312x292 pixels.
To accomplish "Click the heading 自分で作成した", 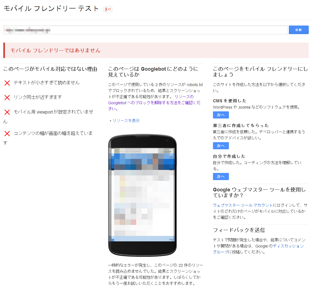I will (x=229, y=156).
